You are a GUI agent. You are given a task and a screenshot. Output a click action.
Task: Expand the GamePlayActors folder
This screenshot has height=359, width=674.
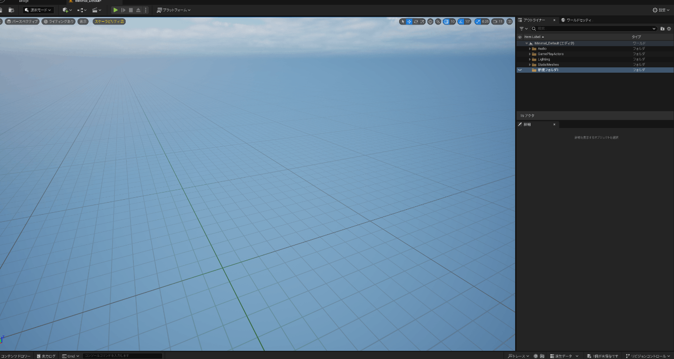click(x=530, y=54)
